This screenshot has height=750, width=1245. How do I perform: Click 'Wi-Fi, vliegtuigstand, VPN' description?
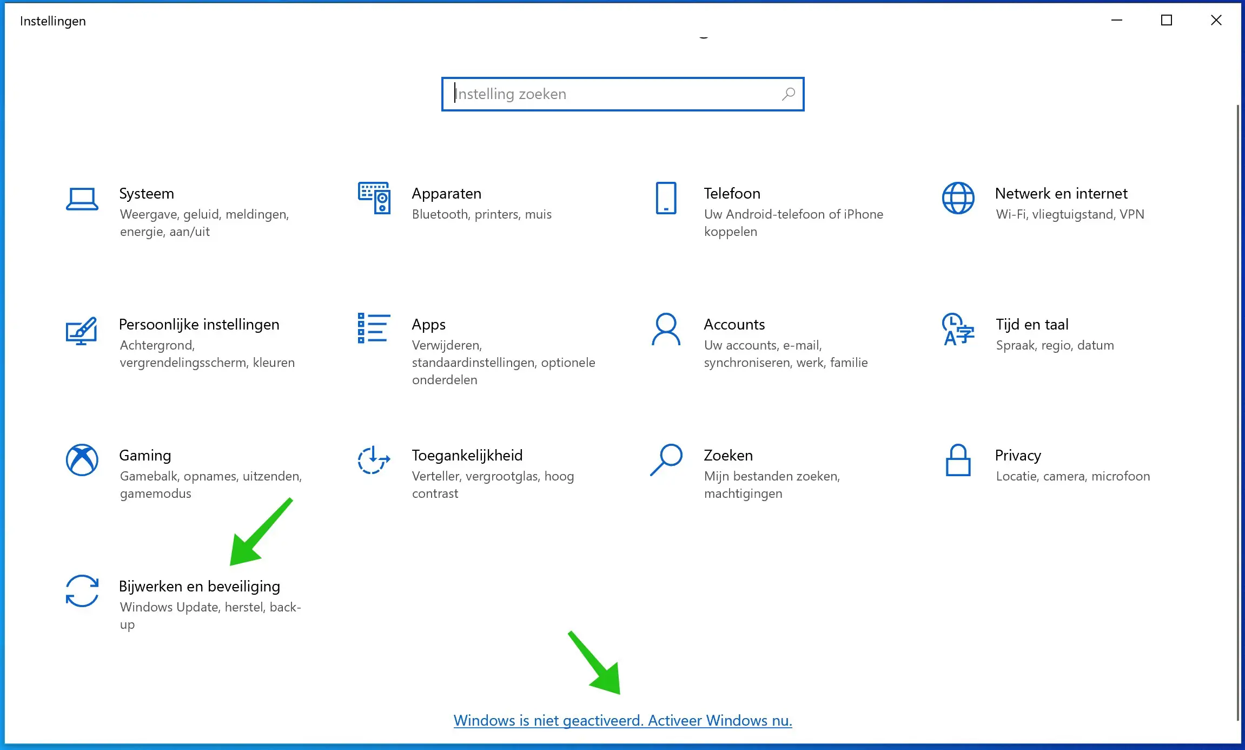coord(1070,214)
